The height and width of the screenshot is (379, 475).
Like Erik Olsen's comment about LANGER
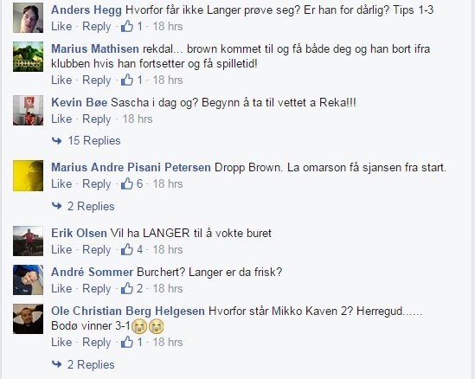(61, 249)
